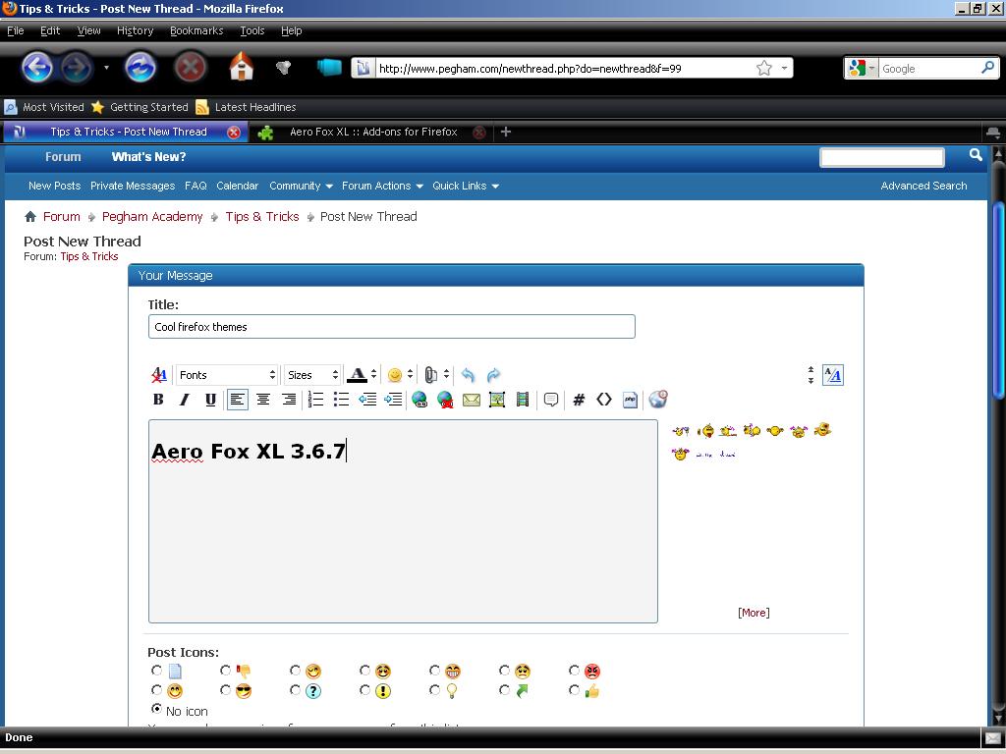Viewport: 1006px width, 754px height.
Task: Switch to Aero Fox XL Add-ons tab
Action: click(x=373, y=133)
